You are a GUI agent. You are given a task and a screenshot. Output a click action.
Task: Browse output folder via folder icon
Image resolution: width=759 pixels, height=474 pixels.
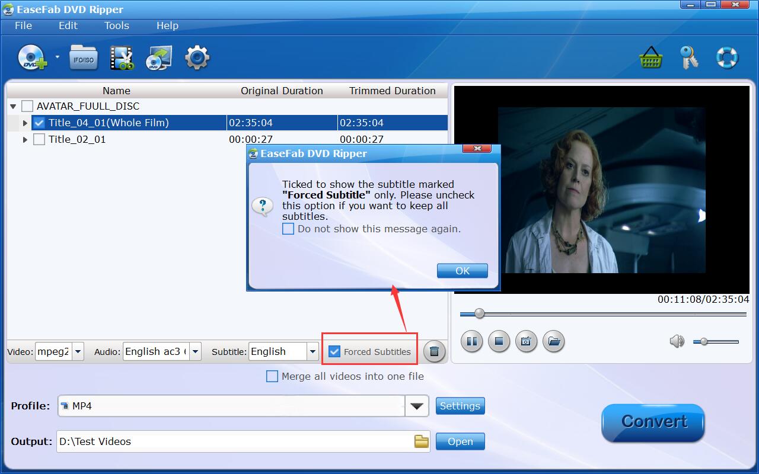[421, 441]
